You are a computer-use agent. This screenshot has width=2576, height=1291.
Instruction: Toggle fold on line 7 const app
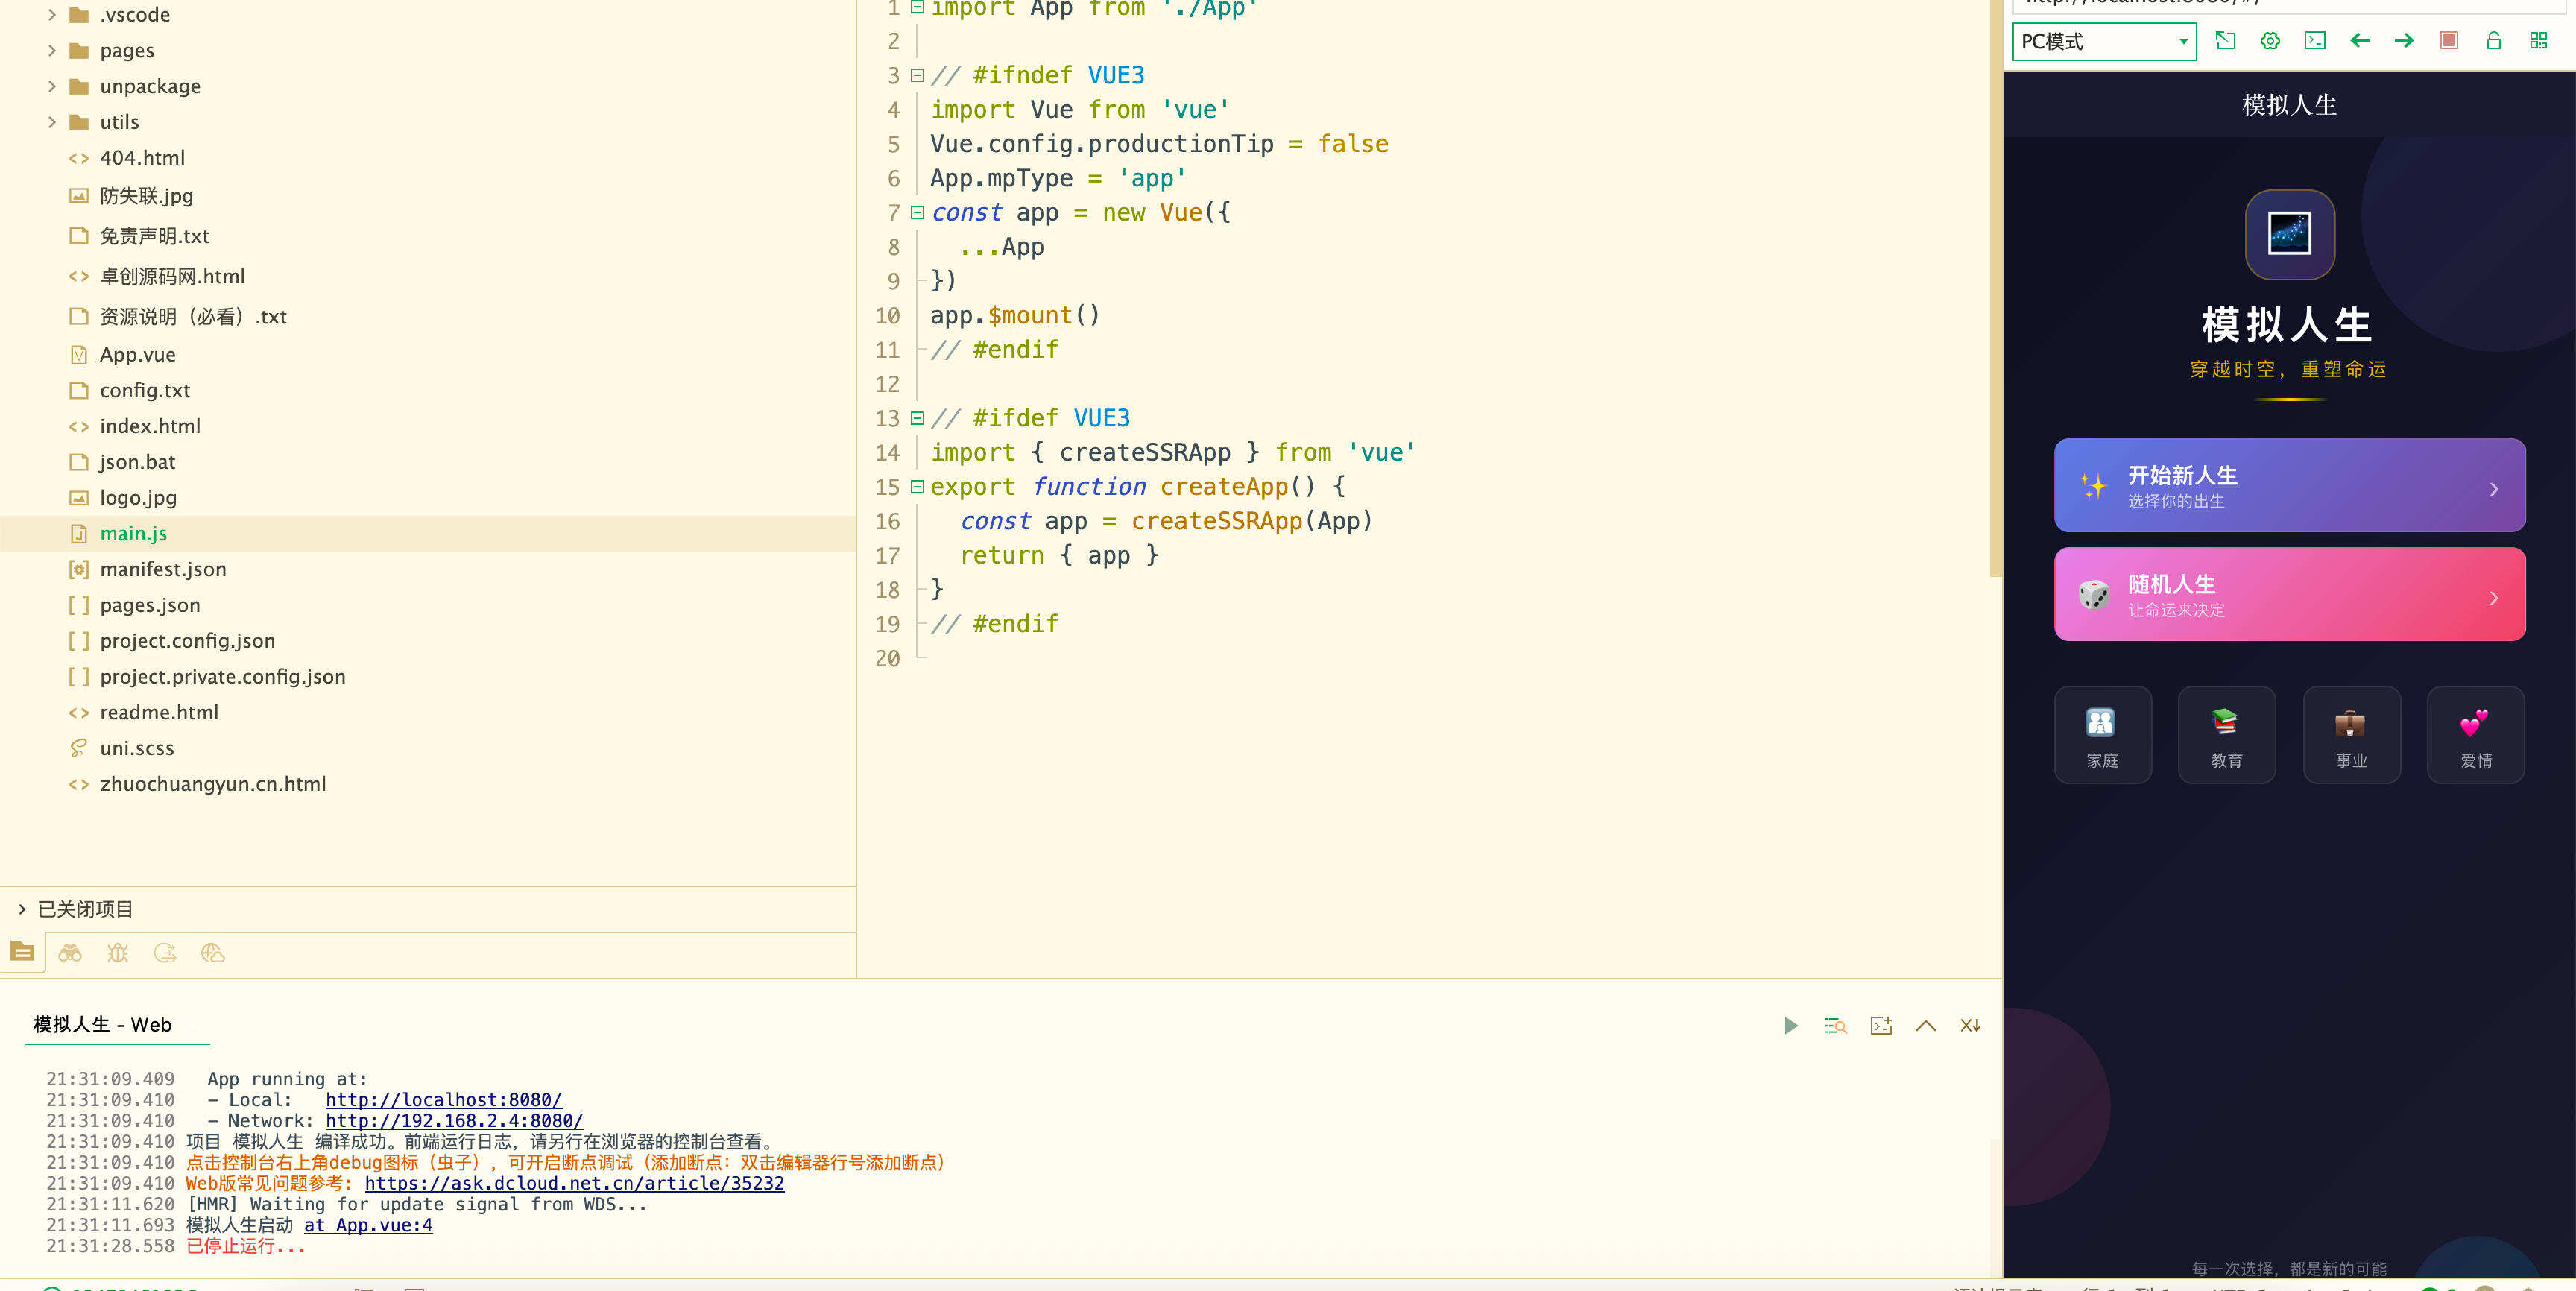pyautogui.click(x=917, y=212)
